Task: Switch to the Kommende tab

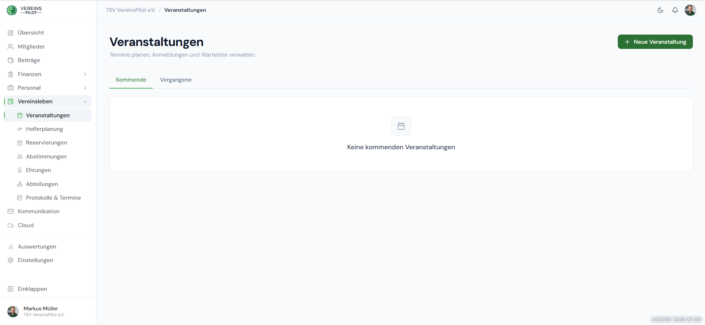Action: pos(131,80)
